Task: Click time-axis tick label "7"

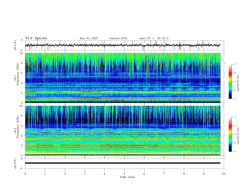Action: [x=164, y=174]
